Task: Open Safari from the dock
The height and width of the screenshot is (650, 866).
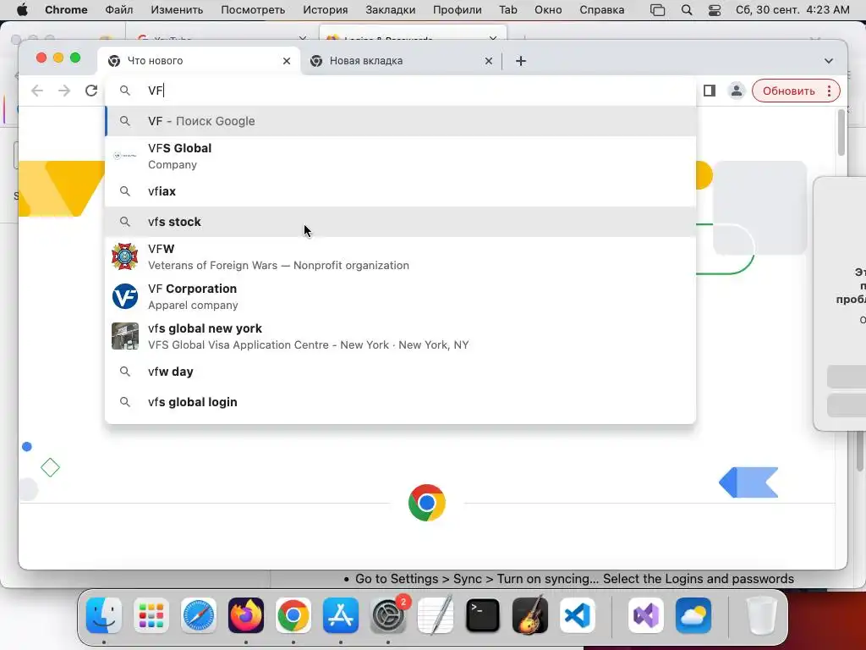Action: [199, 615]
